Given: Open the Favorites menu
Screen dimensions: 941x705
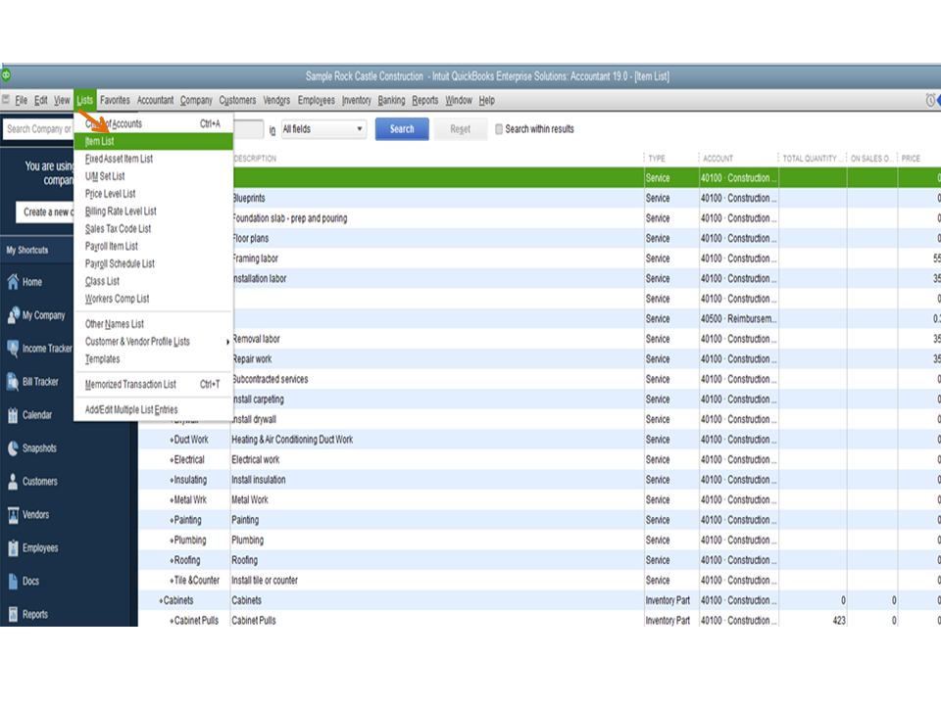Looking at the screenshot, I should point(115,100).
